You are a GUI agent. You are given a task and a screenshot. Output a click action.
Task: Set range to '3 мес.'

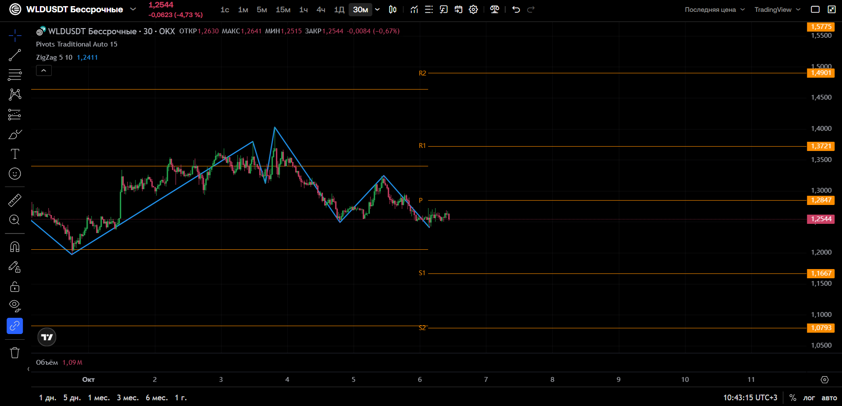[x=128, y=398]
